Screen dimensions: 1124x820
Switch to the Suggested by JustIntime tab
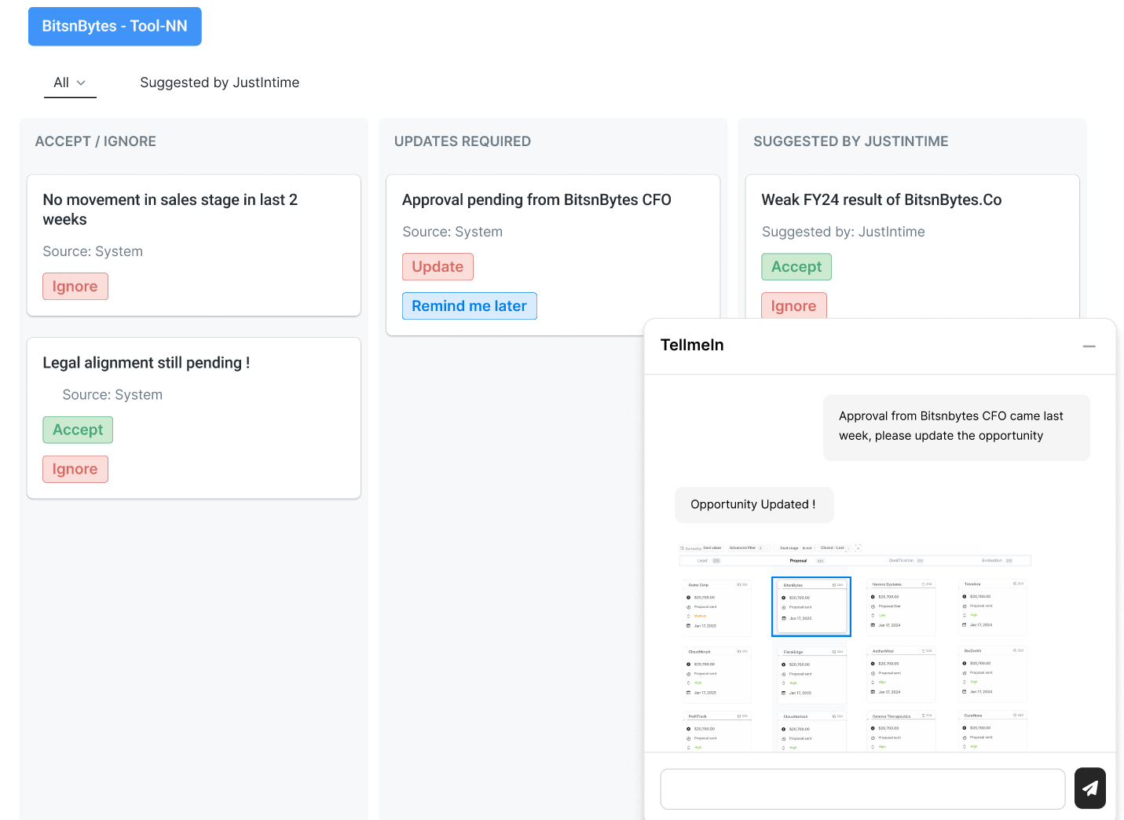pyautogui.click(x=219, y=82)
